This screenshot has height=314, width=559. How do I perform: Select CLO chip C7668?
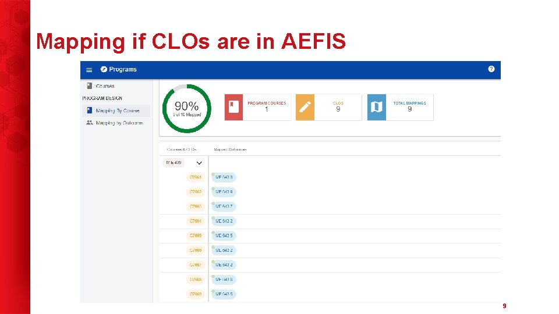click(196, 280)
